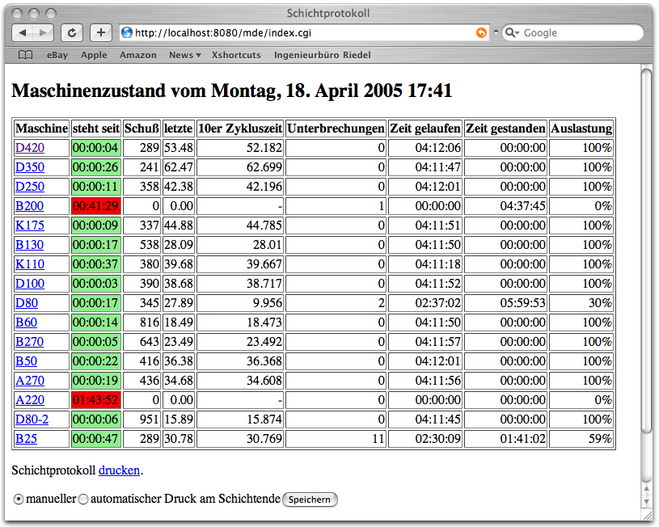The image size is (659, 527).
Task: Click the plus add bookmark button
Action: (101, 33)
